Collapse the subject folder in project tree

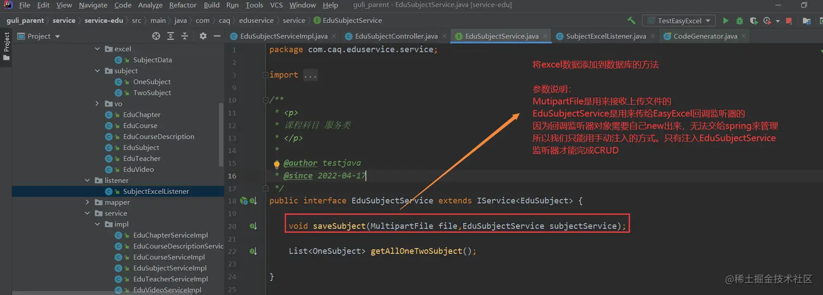(x=97, y=71)
